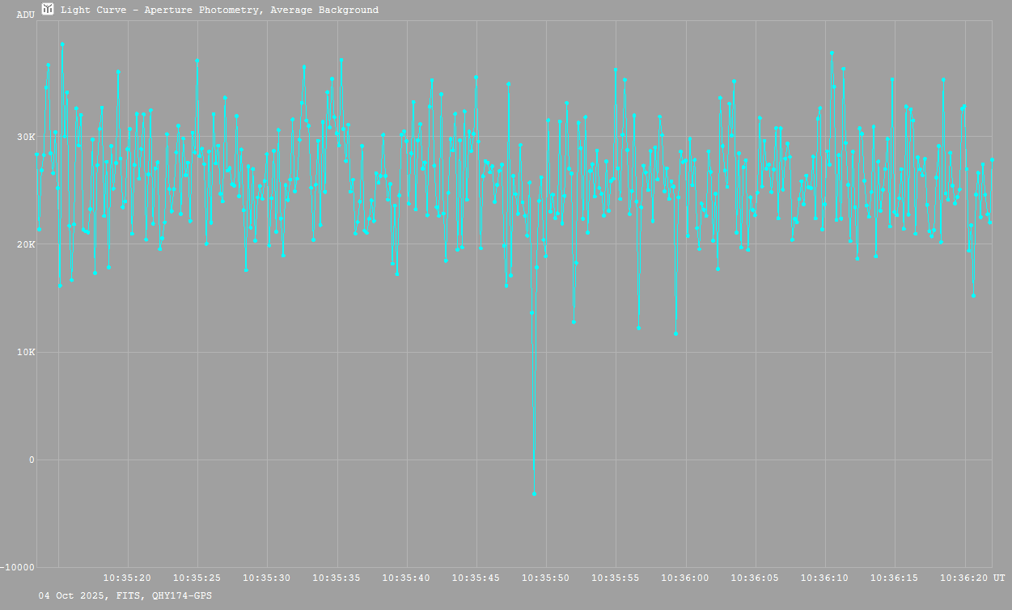This screenshot has width=1012, height=610.
Task: Select the 10:35:20 time axis label
Action: click(x=127, y=578)
